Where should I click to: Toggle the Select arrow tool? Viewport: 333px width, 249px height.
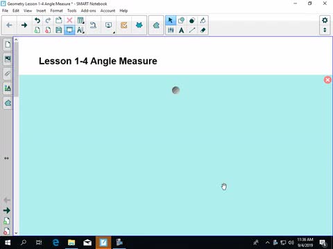point(171,21)
